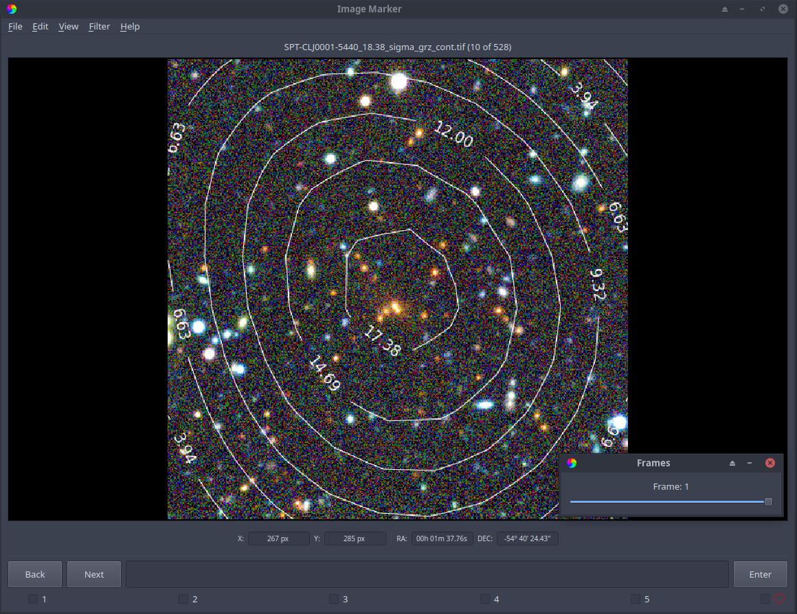This screenshot has height=614, width=797.
Task: Click the Next button
Action: 94,574
